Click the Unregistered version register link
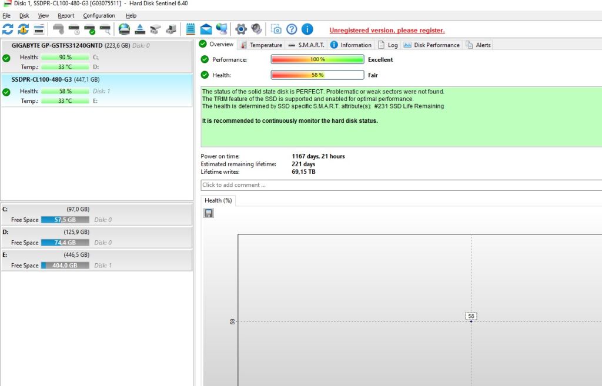Image resolution: width=602 pixels, height=386 pixels. pyautogui.click(x=387, y=31)
